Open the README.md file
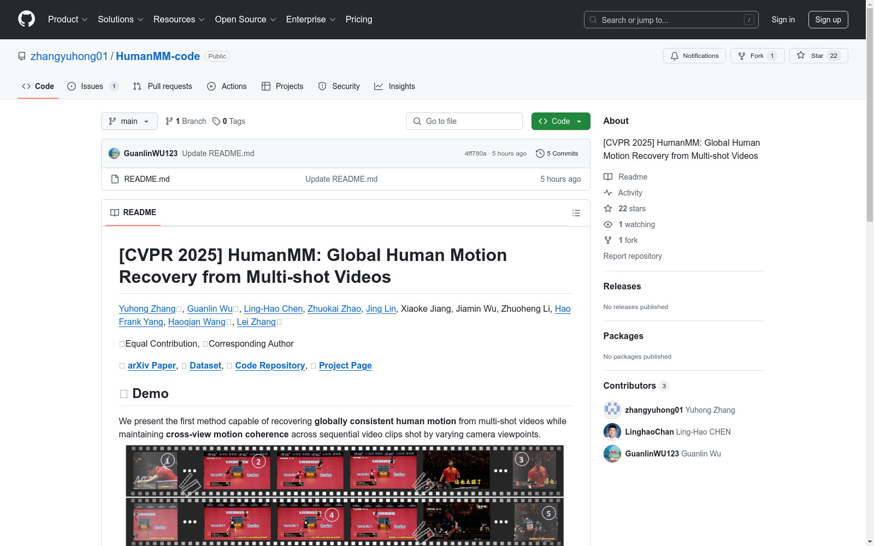Screen dimensions: 874x546 coord(147,179)
